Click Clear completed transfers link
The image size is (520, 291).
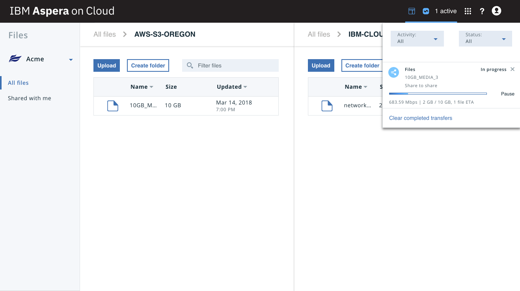click(x=420, y=118)
